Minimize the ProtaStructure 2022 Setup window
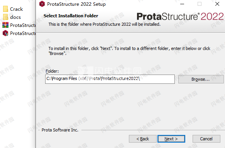This screenshot has width=225, height=148. pyautogui.click(x=182, y=4)
